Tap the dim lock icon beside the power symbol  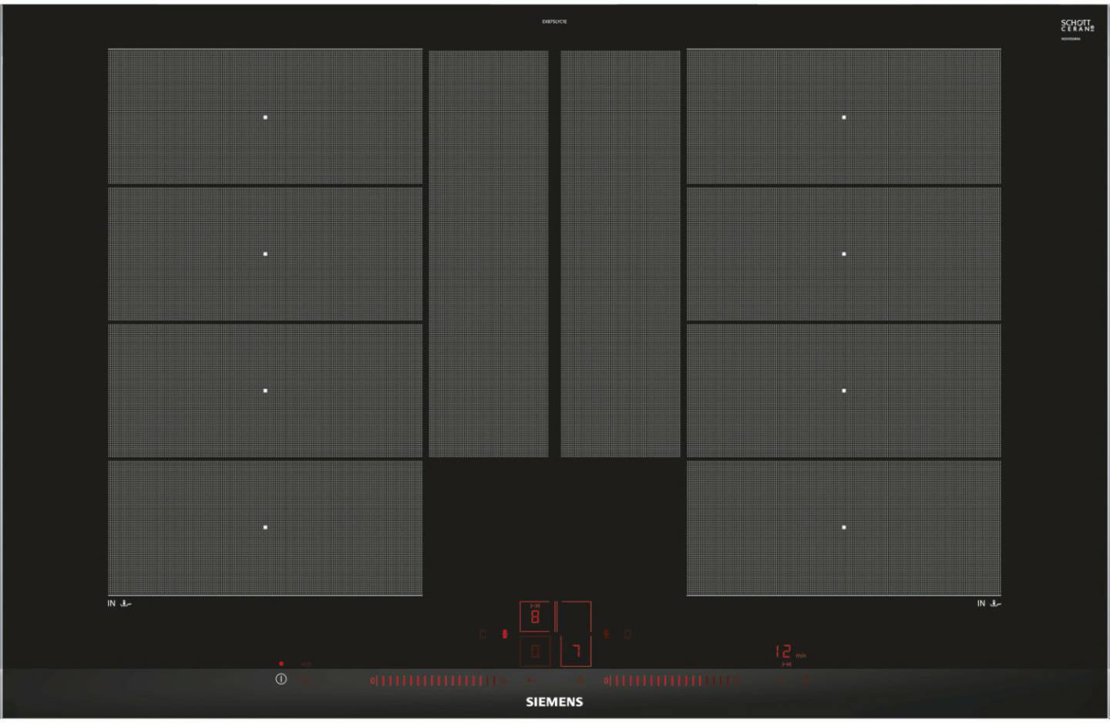point(304,680)
